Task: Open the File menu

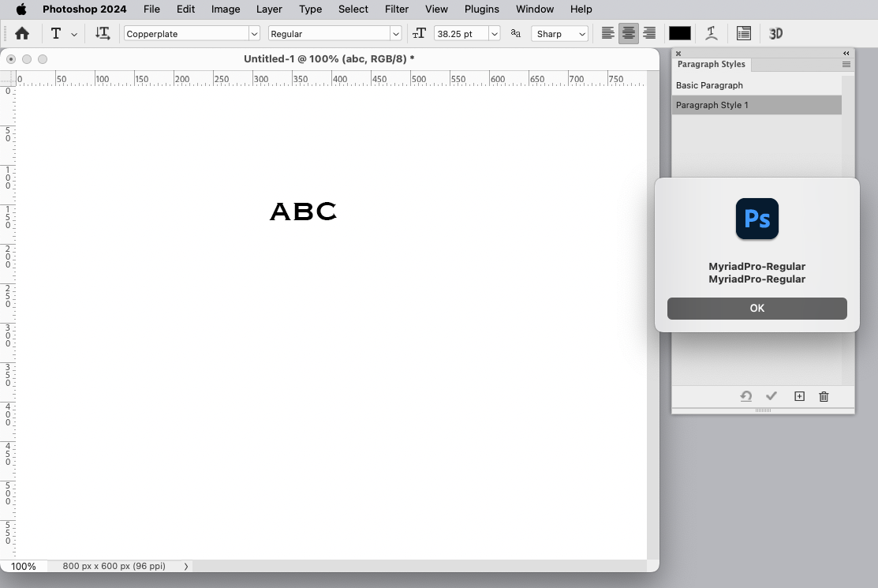Action: [151, 9]
